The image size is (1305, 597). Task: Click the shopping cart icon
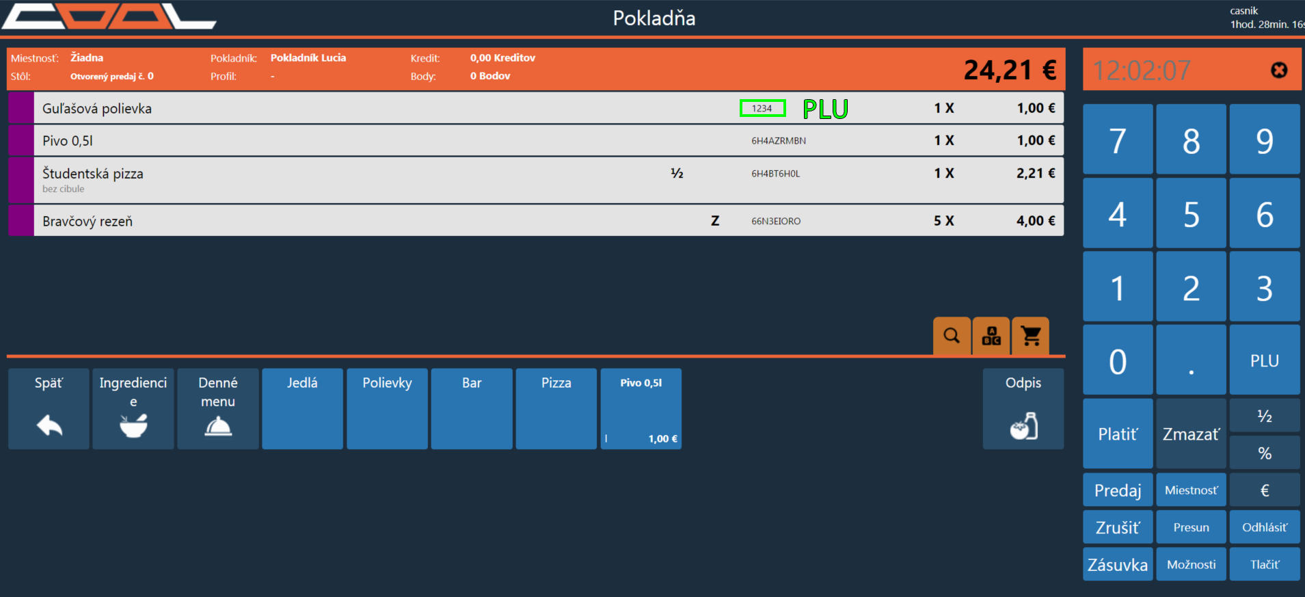point(1030,336)
